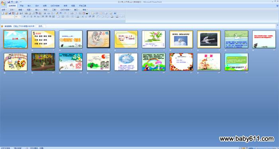279x149 pixels.
Task: Click the 选项... button in security warning bar
Action: (x=41, y=26)
